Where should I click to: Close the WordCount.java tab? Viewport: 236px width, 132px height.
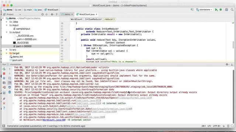pyautogui.click(x=97, y=14)
